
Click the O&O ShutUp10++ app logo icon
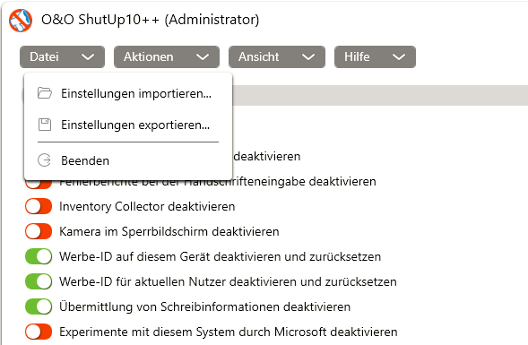tap(21, 21)
